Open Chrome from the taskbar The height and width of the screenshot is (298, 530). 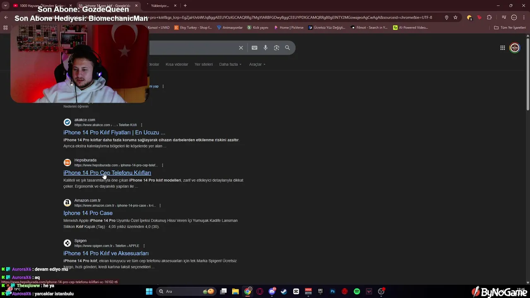point(248,291)
